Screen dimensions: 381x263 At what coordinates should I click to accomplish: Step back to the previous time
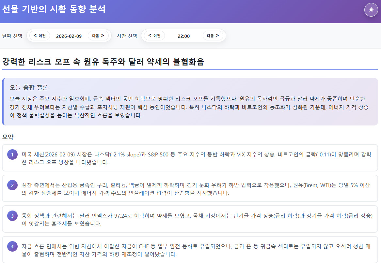[154, 36]
